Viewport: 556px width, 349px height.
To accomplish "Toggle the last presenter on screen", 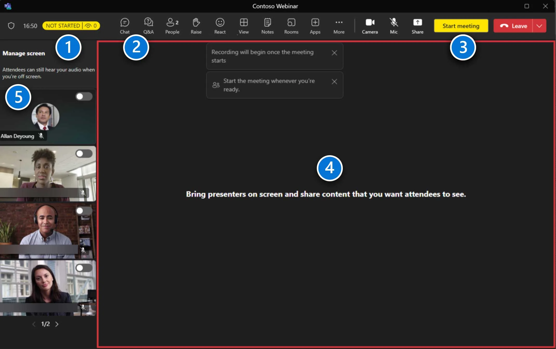I will [x=84, y=268].
